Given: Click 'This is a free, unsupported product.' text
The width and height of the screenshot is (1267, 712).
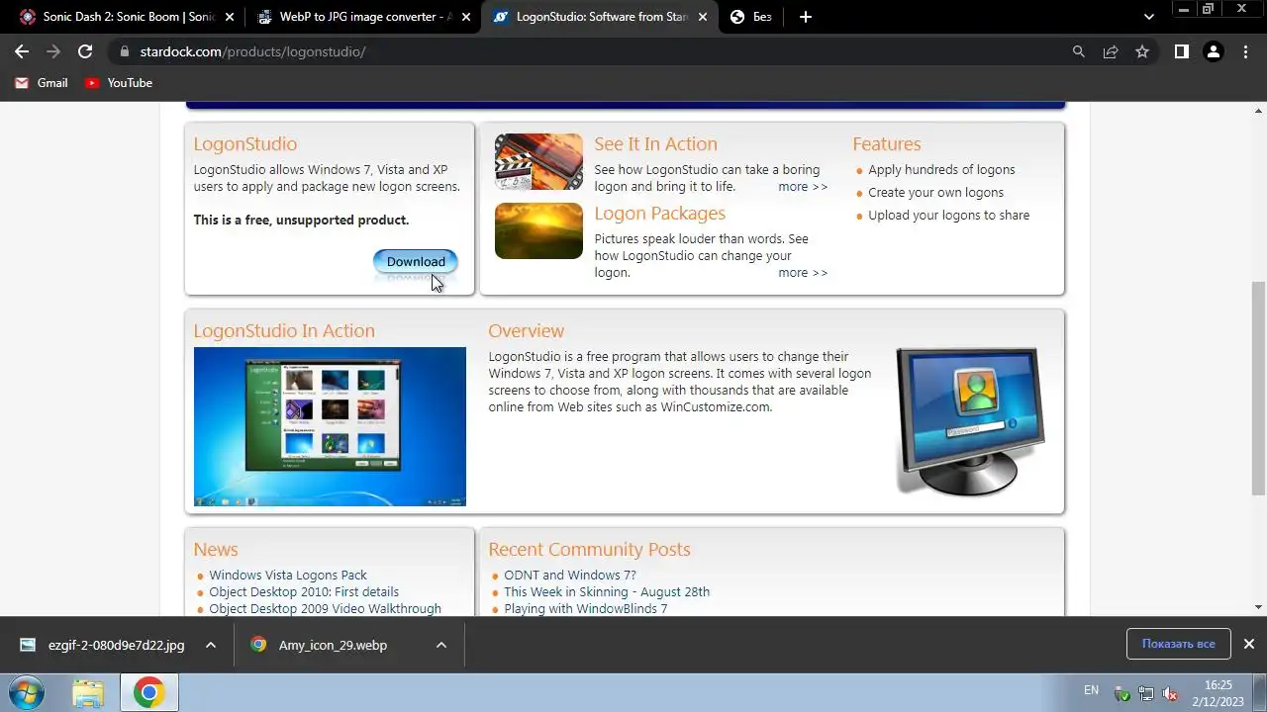Looking at the screenshot, I should coord(301,221).
